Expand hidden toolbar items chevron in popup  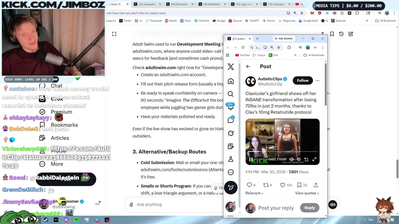315,48
